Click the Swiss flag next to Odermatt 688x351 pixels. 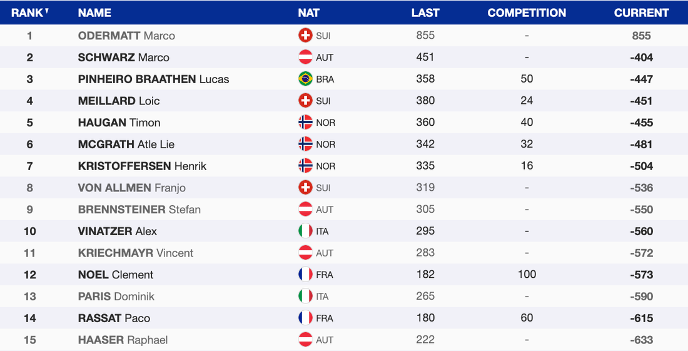[x=305, y=36]
